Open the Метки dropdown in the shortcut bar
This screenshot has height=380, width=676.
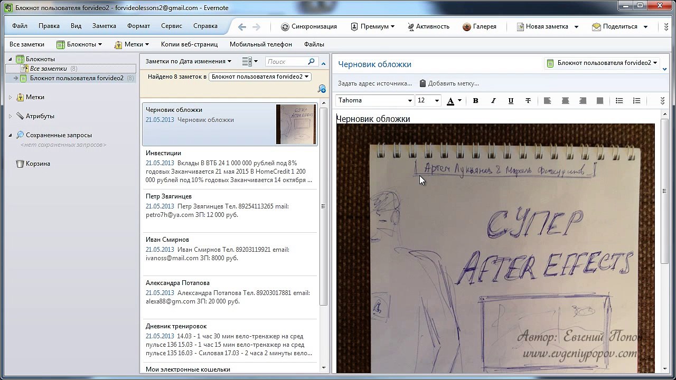[x=132, y=44]
